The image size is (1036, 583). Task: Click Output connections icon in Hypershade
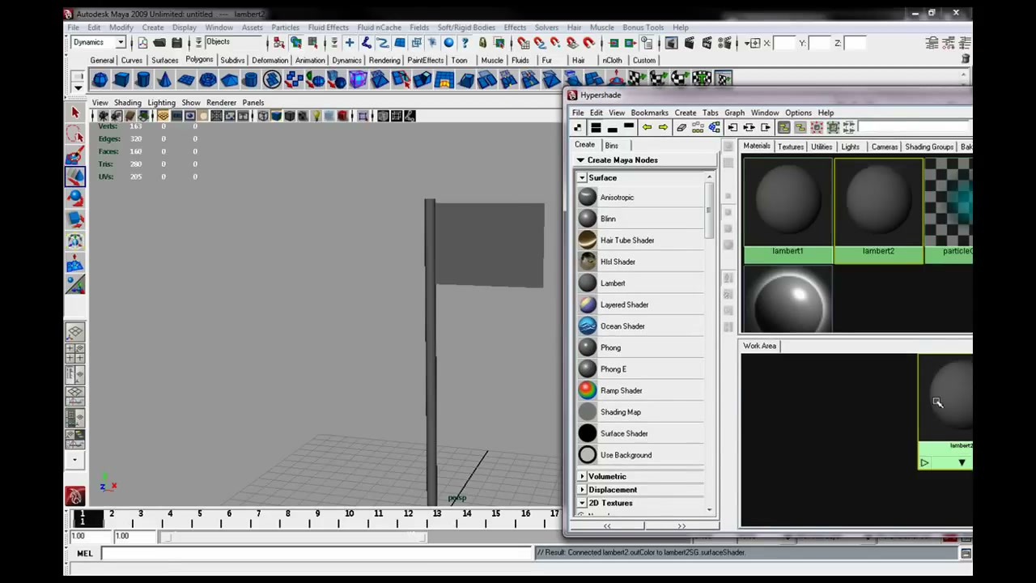(x=766, y=127)
